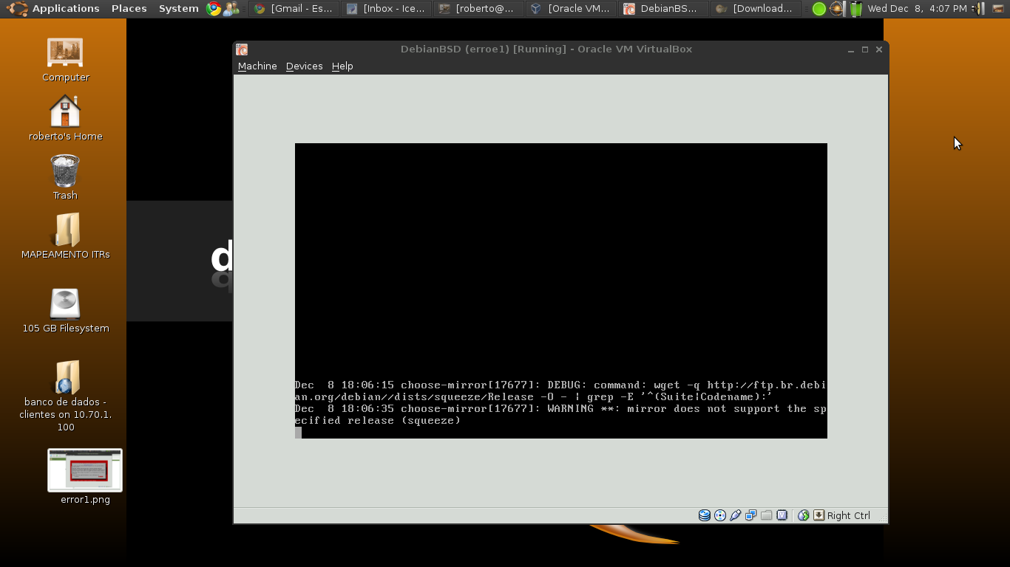Click the shared folders status icon
The height and width of the screenshot is (567, 1010).
tap(766, 515)
